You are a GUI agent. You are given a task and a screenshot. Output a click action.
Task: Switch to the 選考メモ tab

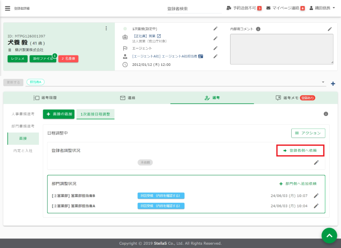point(295,98)
